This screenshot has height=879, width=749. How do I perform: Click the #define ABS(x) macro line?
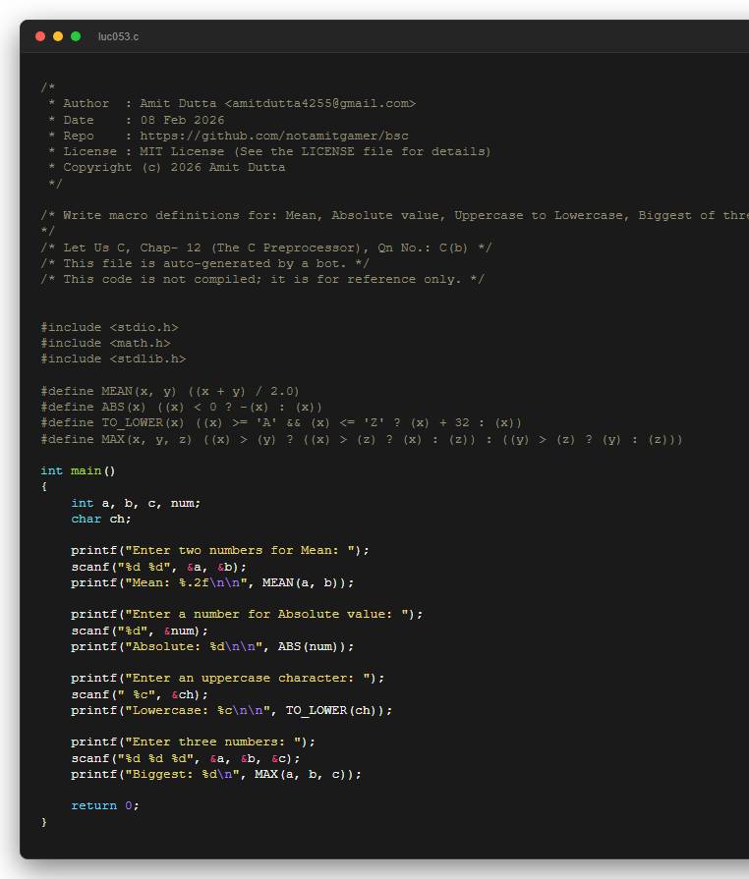(x=181, y=407)
